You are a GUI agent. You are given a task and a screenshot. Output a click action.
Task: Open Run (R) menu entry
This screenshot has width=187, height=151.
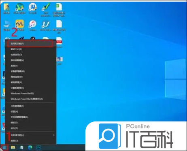(x=30, y=128)
